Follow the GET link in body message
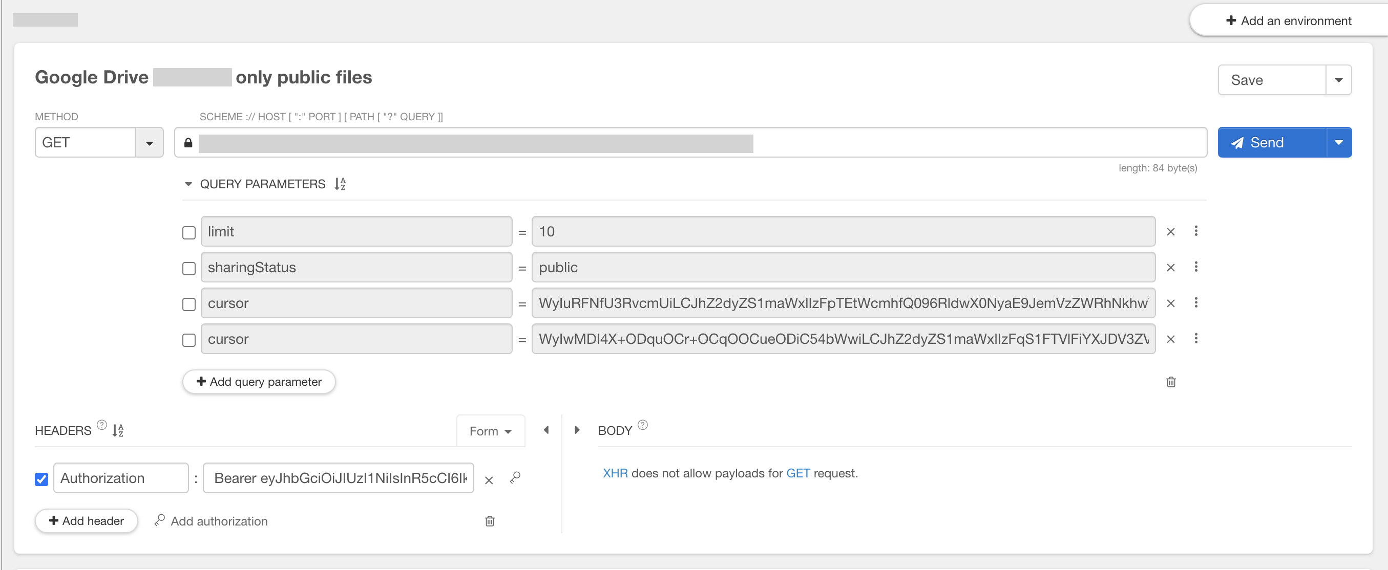The image size is (1388, 570). coord(798,473)
